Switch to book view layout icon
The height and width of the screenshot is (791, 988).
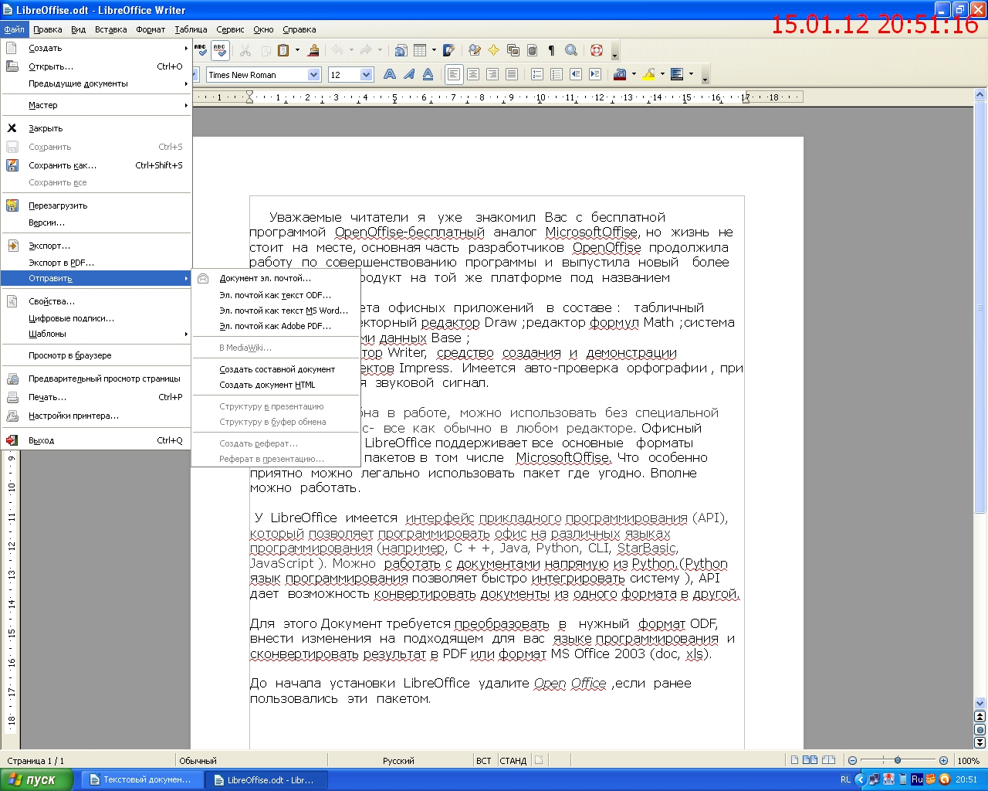(x=828, y=760)
